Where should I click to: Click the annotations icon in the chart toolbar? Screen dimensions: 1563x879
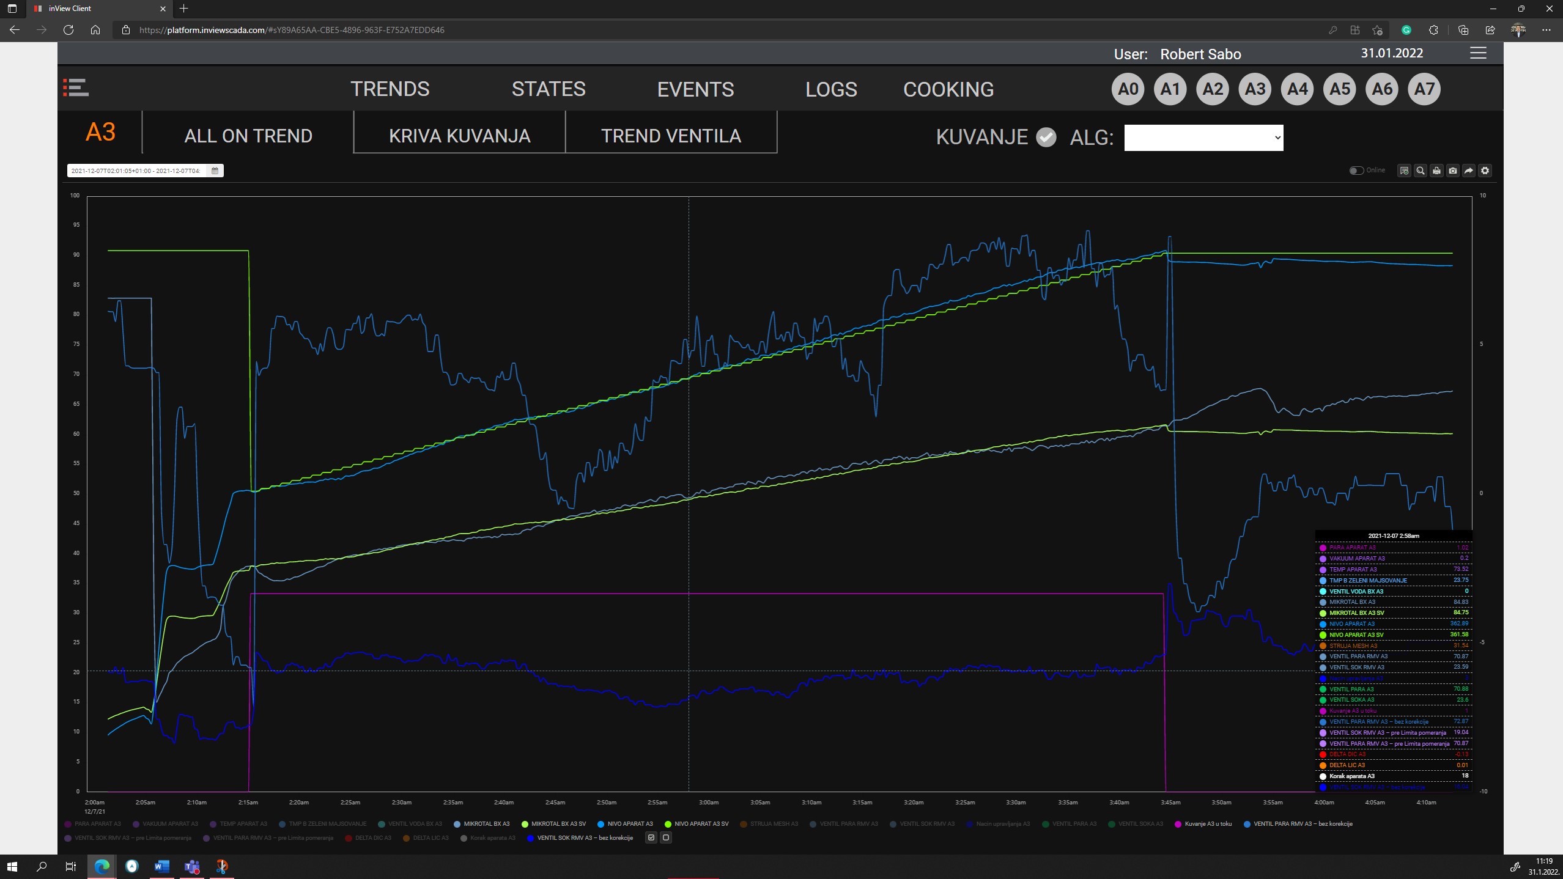[x=1404, y=171]
